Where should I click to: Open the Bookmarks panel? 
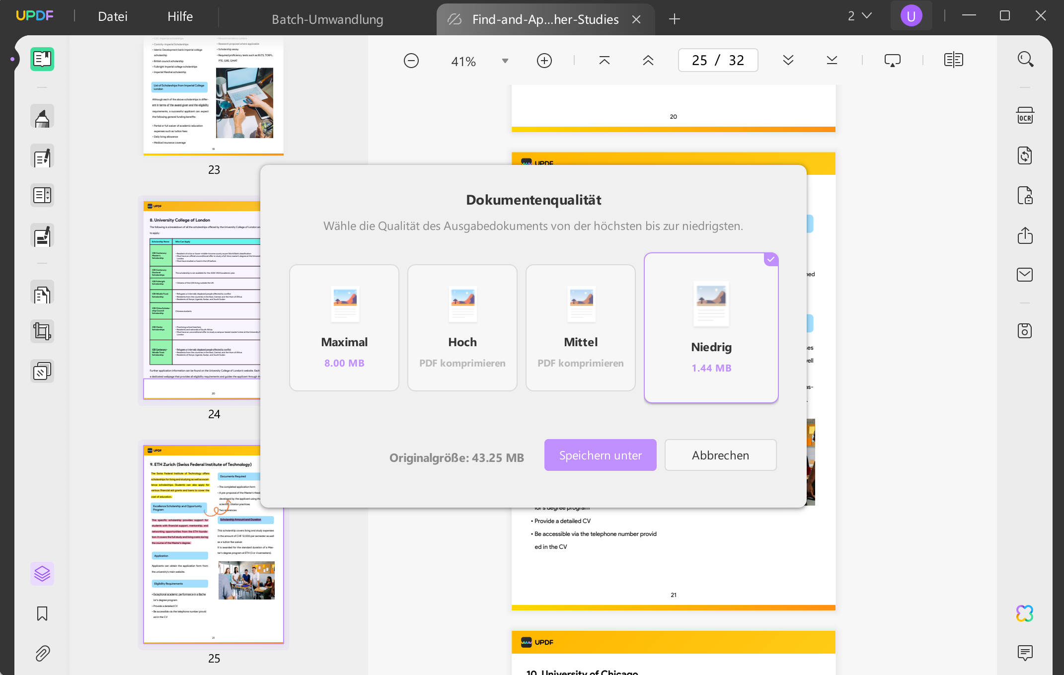[x=42, y=614]
